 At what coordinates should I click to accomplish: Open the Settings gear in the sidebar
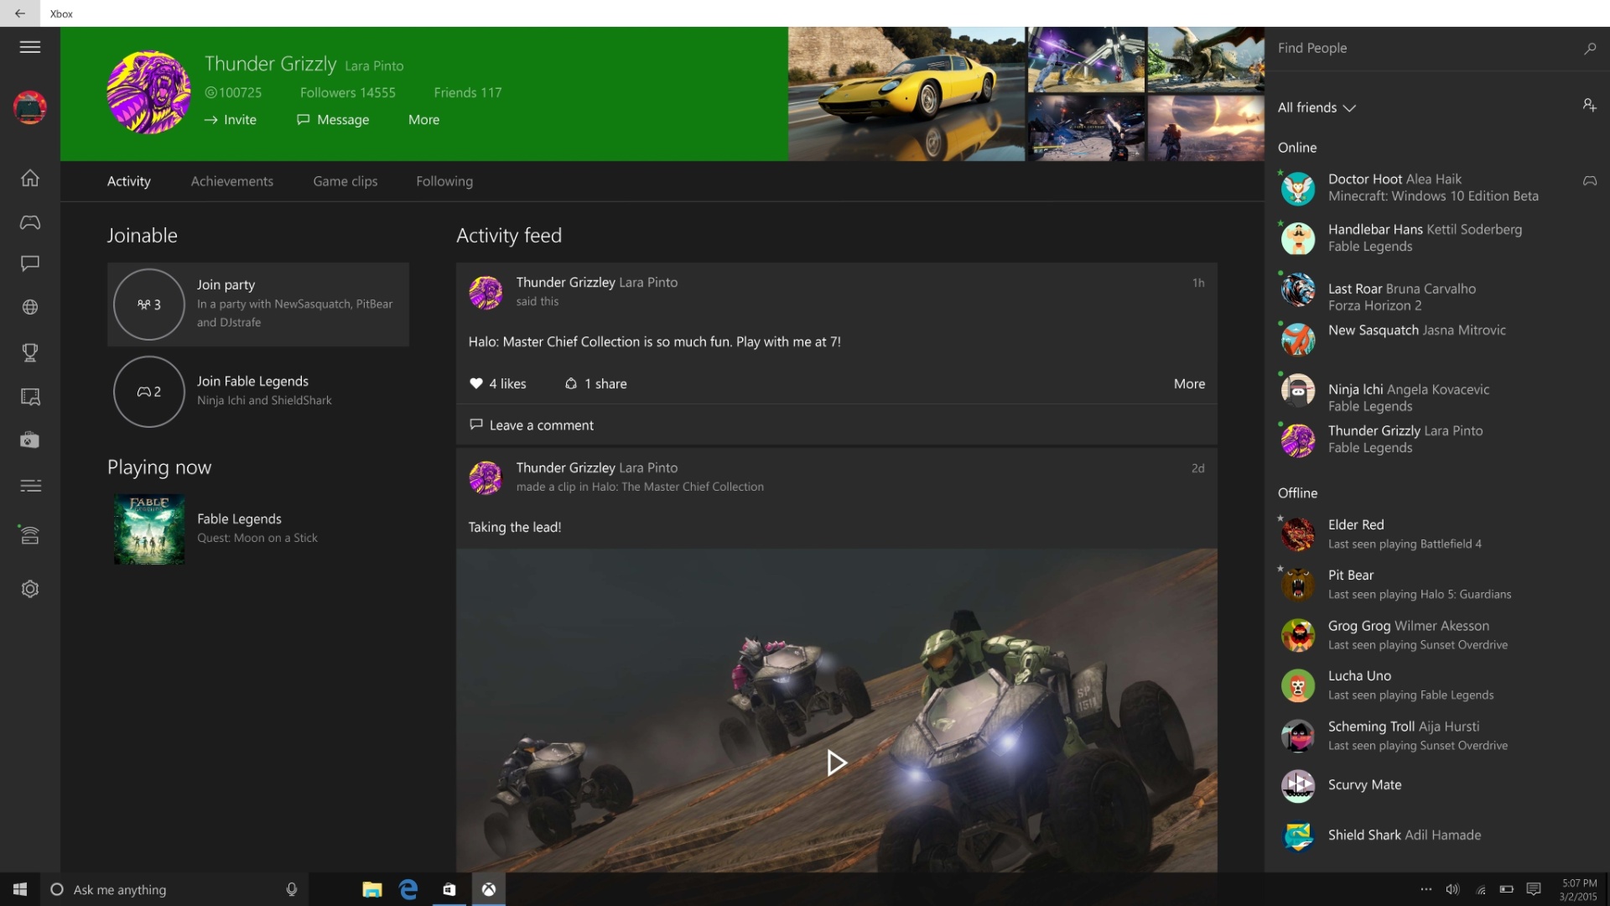[30, 589]
